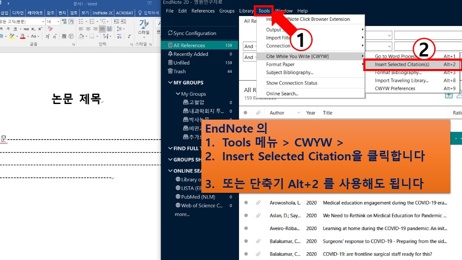
Task: Toggle paragraph marks display in Word
Action: (x=129, y=36)
